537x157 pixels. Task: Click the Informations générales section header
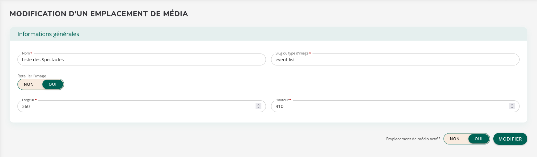click(48, 34)
